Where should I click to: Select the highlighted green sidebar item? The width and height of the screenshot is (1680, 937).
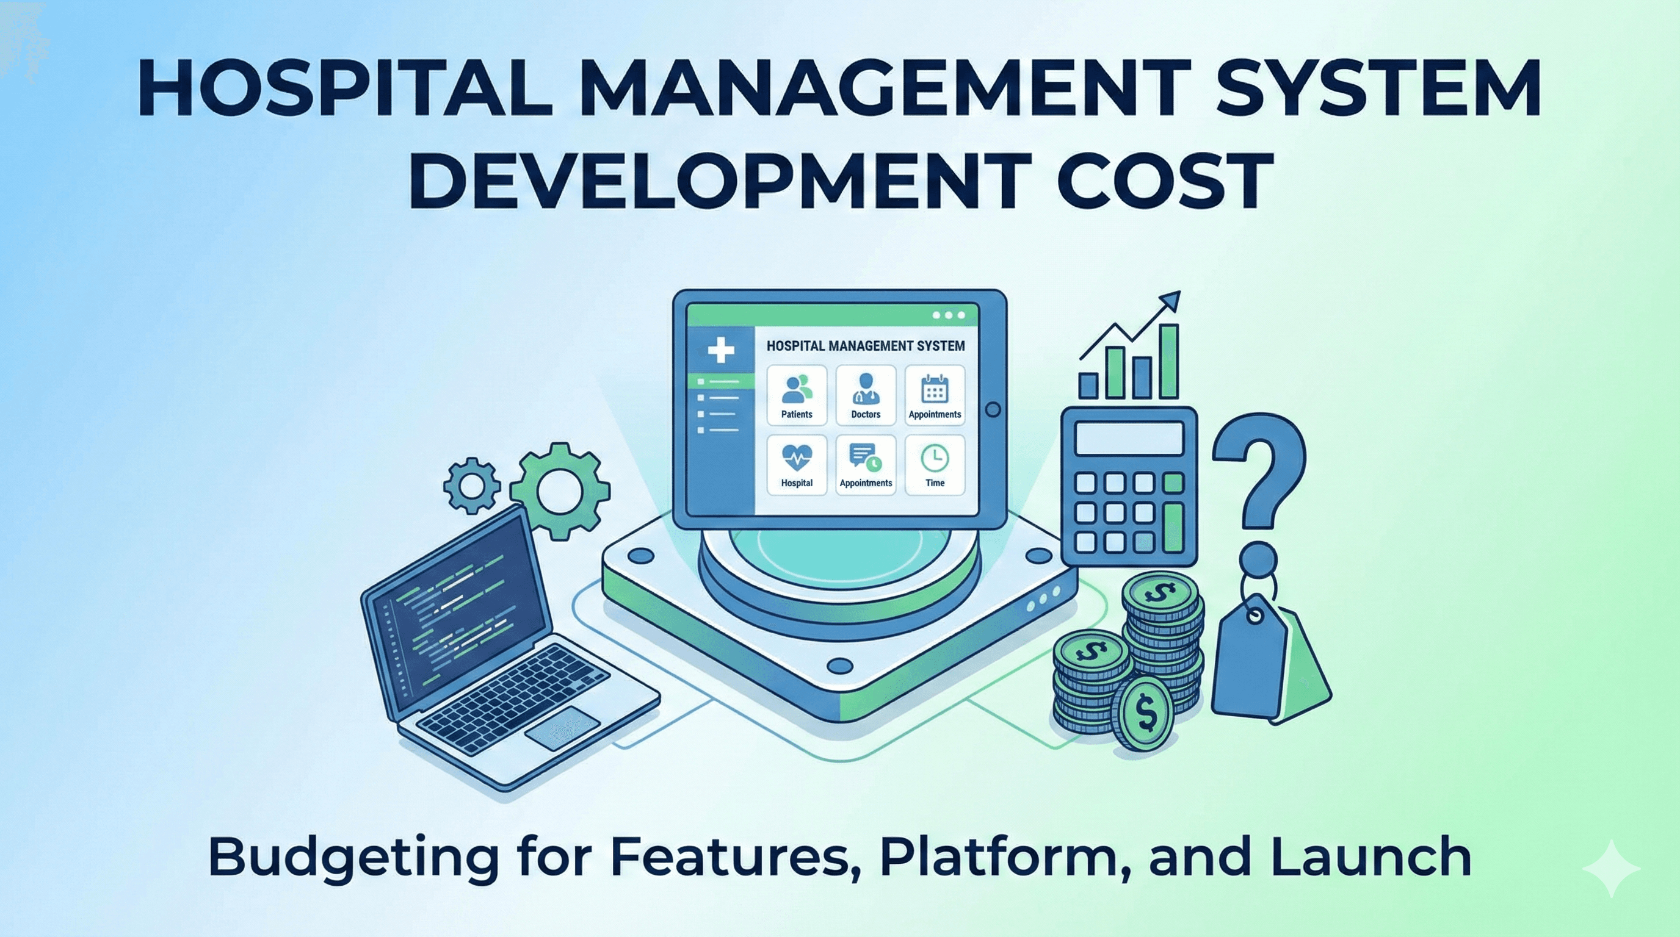tap(723, 382)
